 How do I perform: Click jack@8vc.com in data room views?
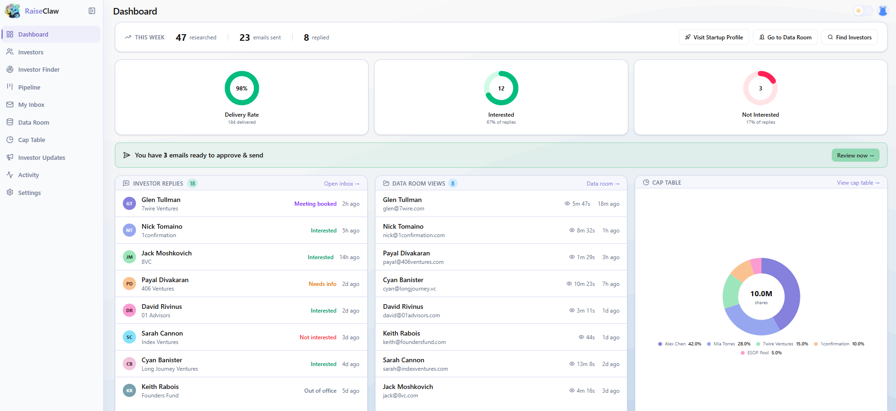400,396
